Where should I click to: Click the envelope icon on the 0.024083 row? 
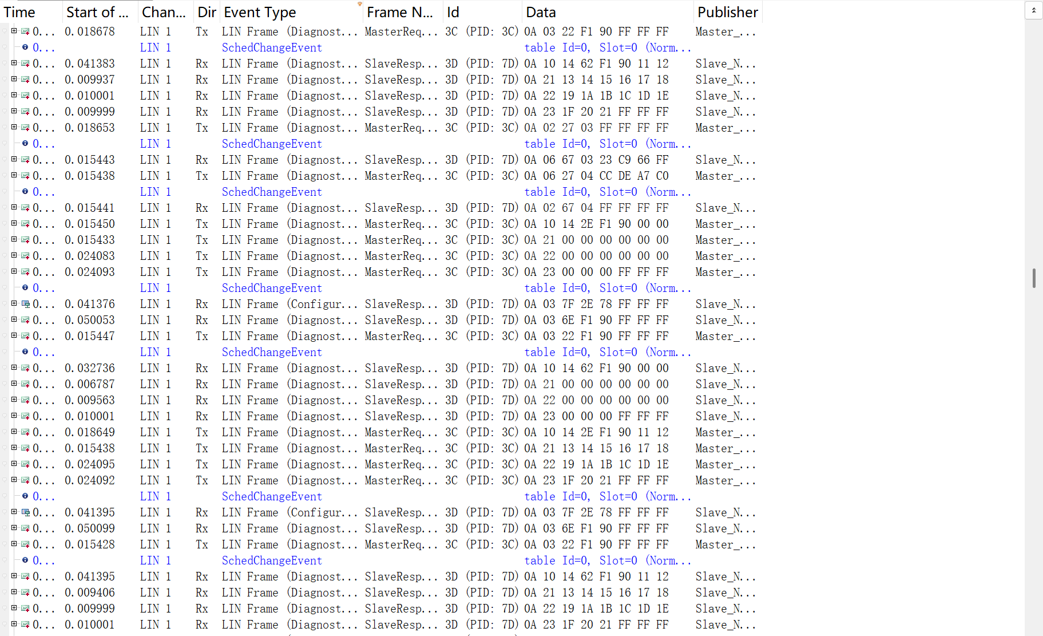[25, 256]
